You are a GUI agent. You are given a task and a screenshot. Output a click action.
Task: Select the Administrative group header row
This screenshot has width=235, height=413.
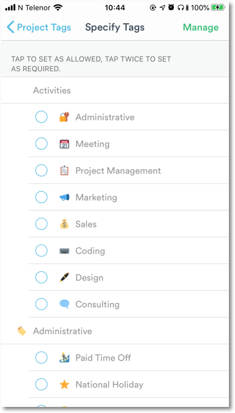pos(115,331)
